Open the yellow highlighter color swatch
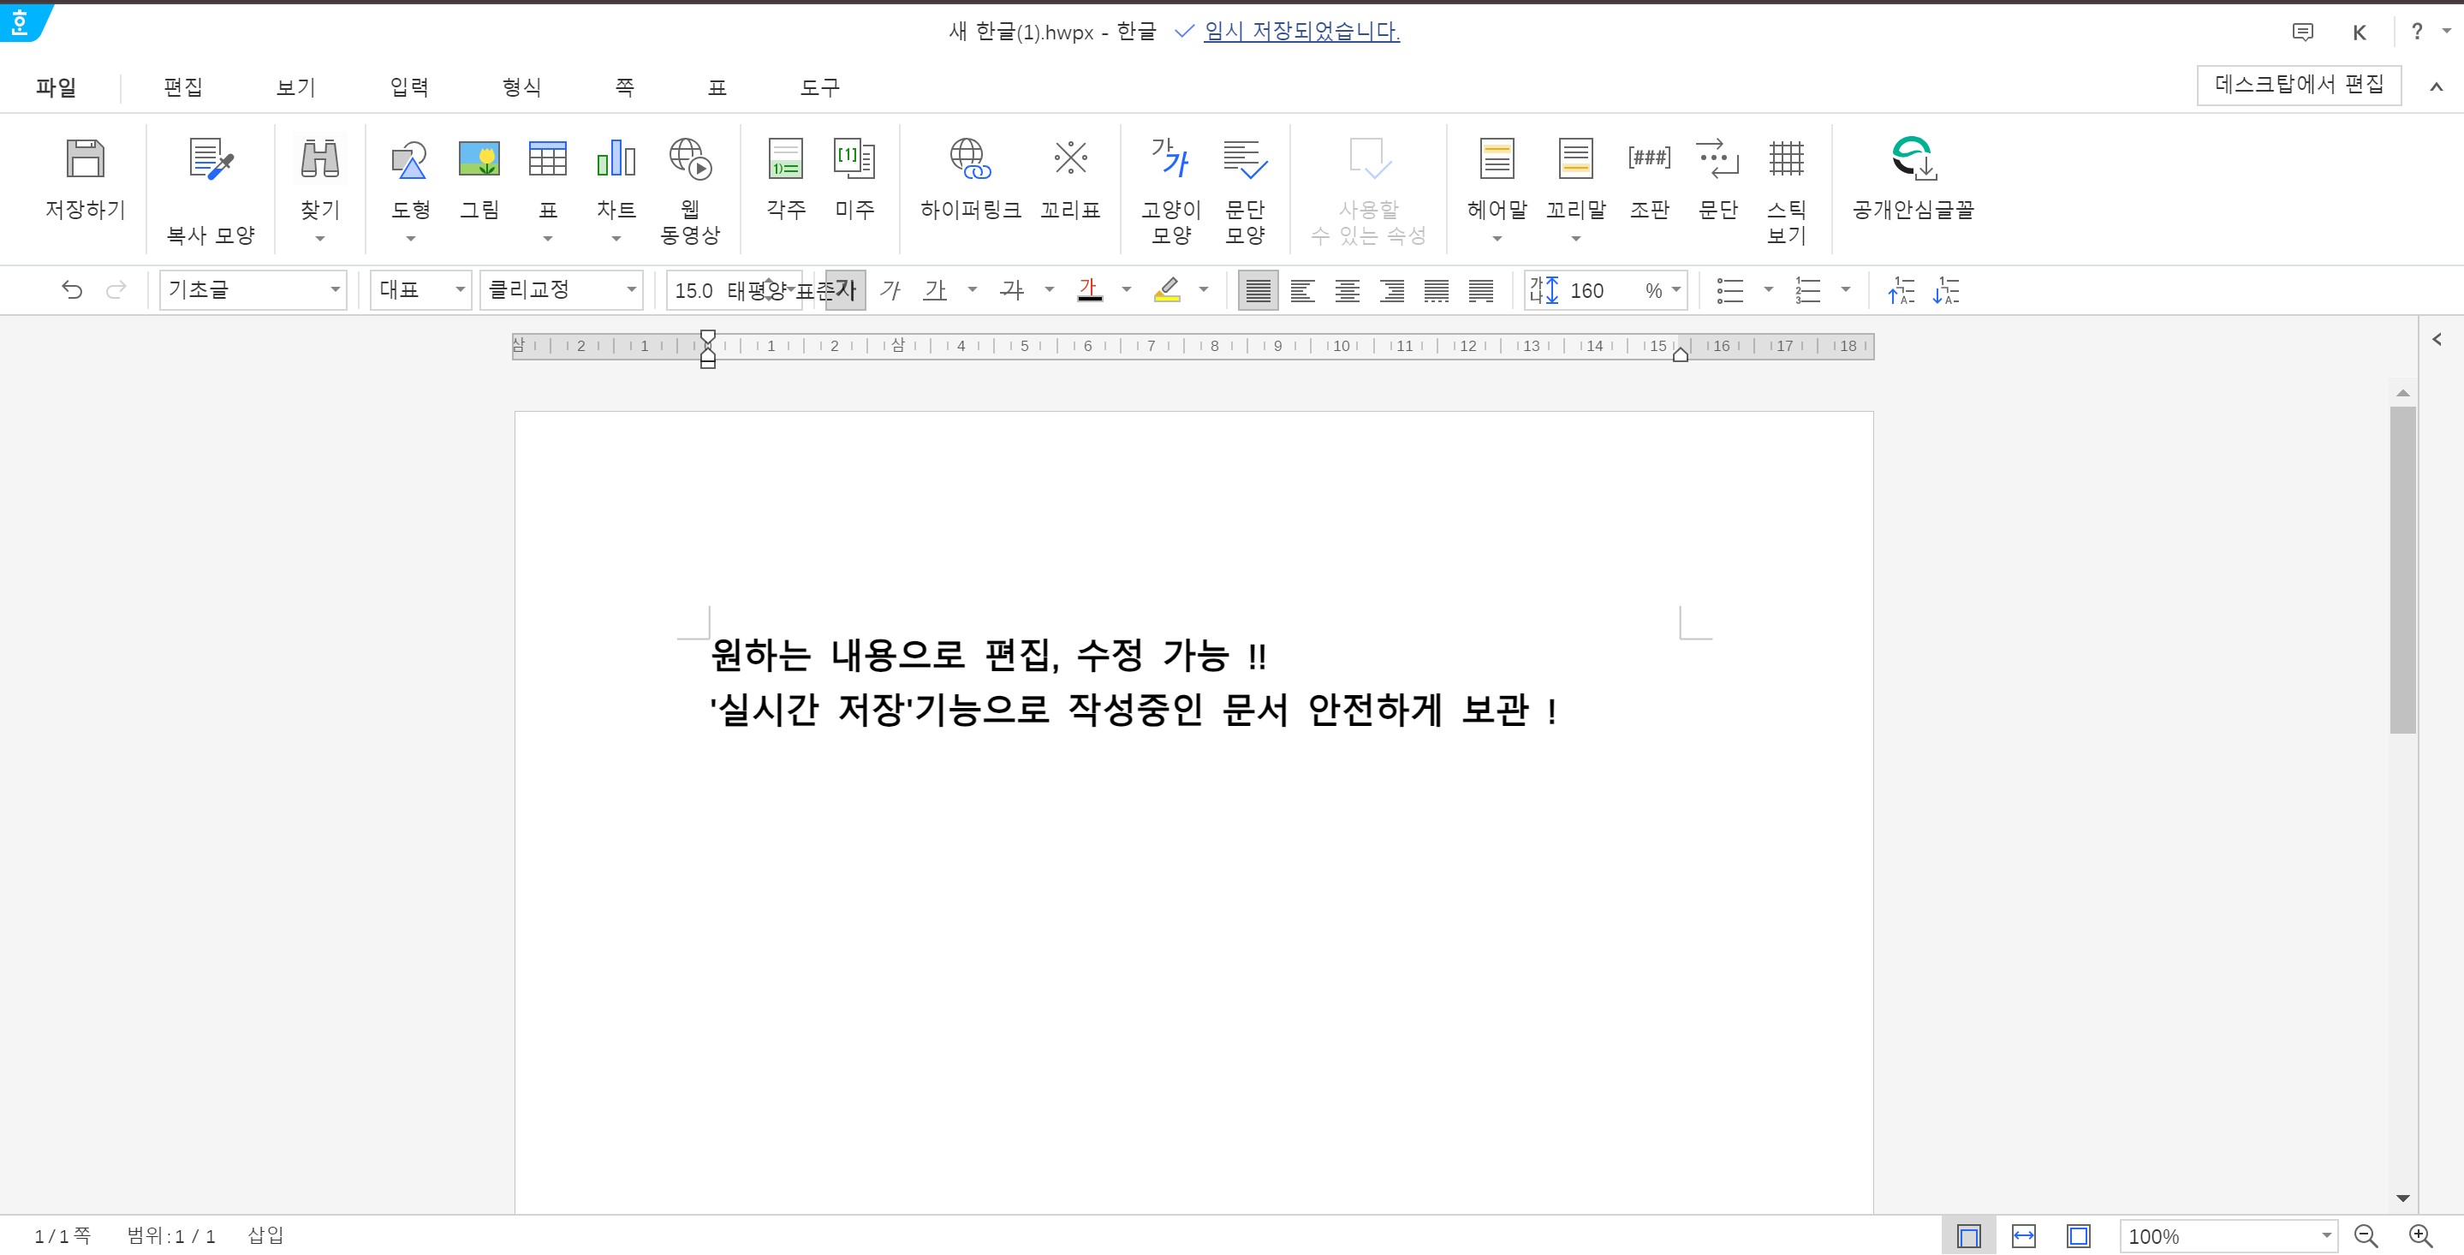This screenshot has width=2464, height=1255. (x=1167, y=290)
